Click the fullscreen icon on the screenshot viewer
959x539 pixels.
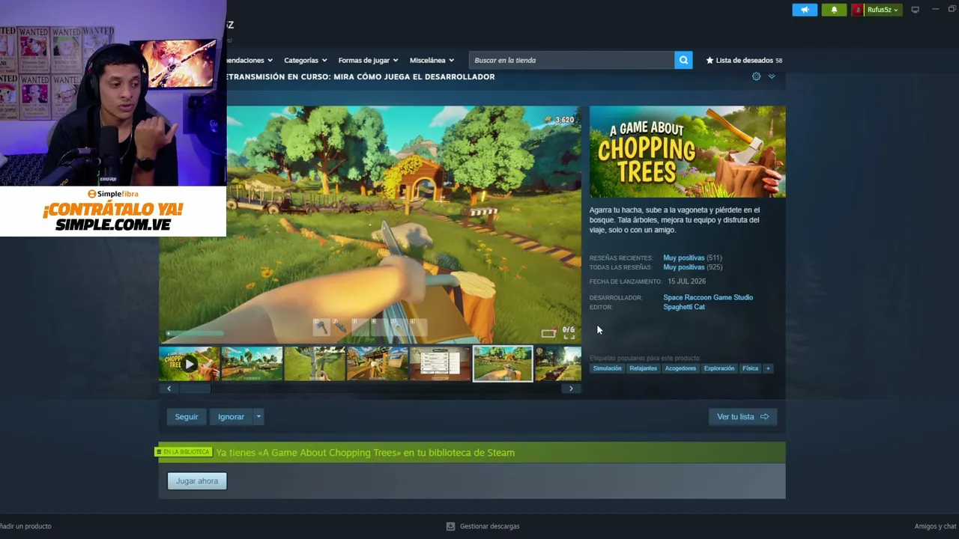tap(569, 335)
